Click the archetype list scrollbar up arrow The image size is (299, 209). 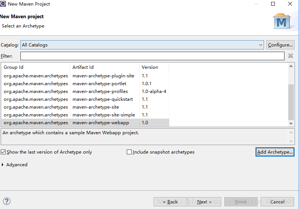[x=291, y=66]
